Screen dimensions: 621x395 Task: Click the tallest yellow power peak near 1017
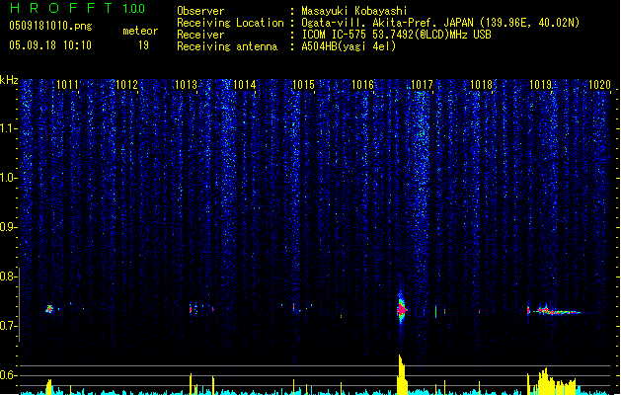(x=402, y=374)
